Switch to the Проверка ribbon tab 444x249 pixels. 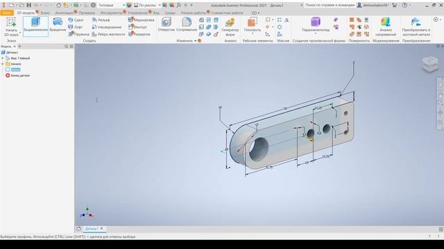(x=87, y=12)
